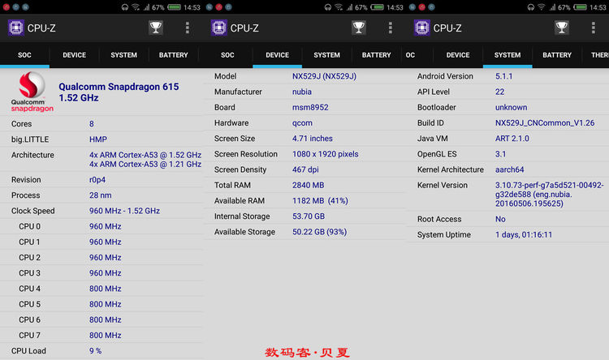
Task: Select the BATTERY tab in the first screen
Action: click(x=173, y=55)
